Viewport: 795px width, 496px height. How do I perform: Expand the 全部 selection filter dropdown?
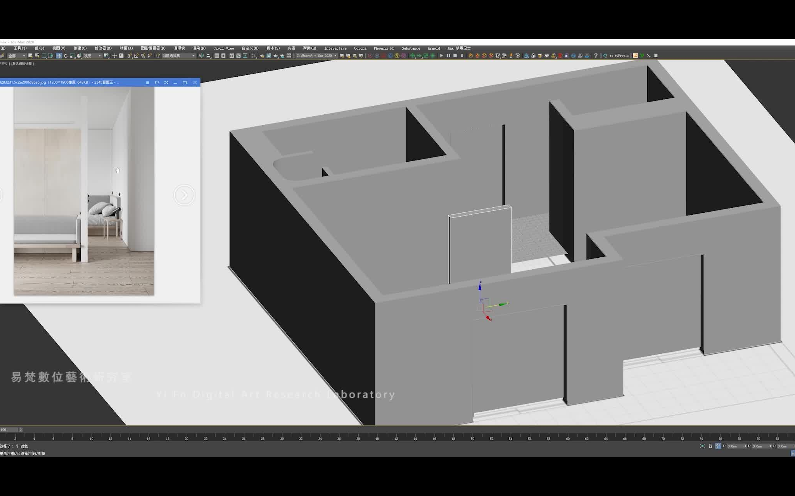[x=17, y=56]
